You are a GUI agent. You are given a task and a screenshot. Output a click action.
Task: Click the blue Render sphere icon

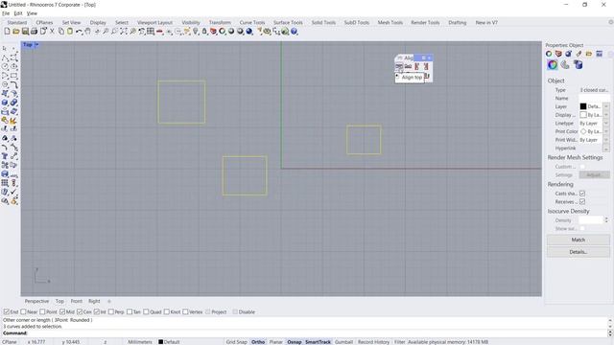[x=249, y=32]
